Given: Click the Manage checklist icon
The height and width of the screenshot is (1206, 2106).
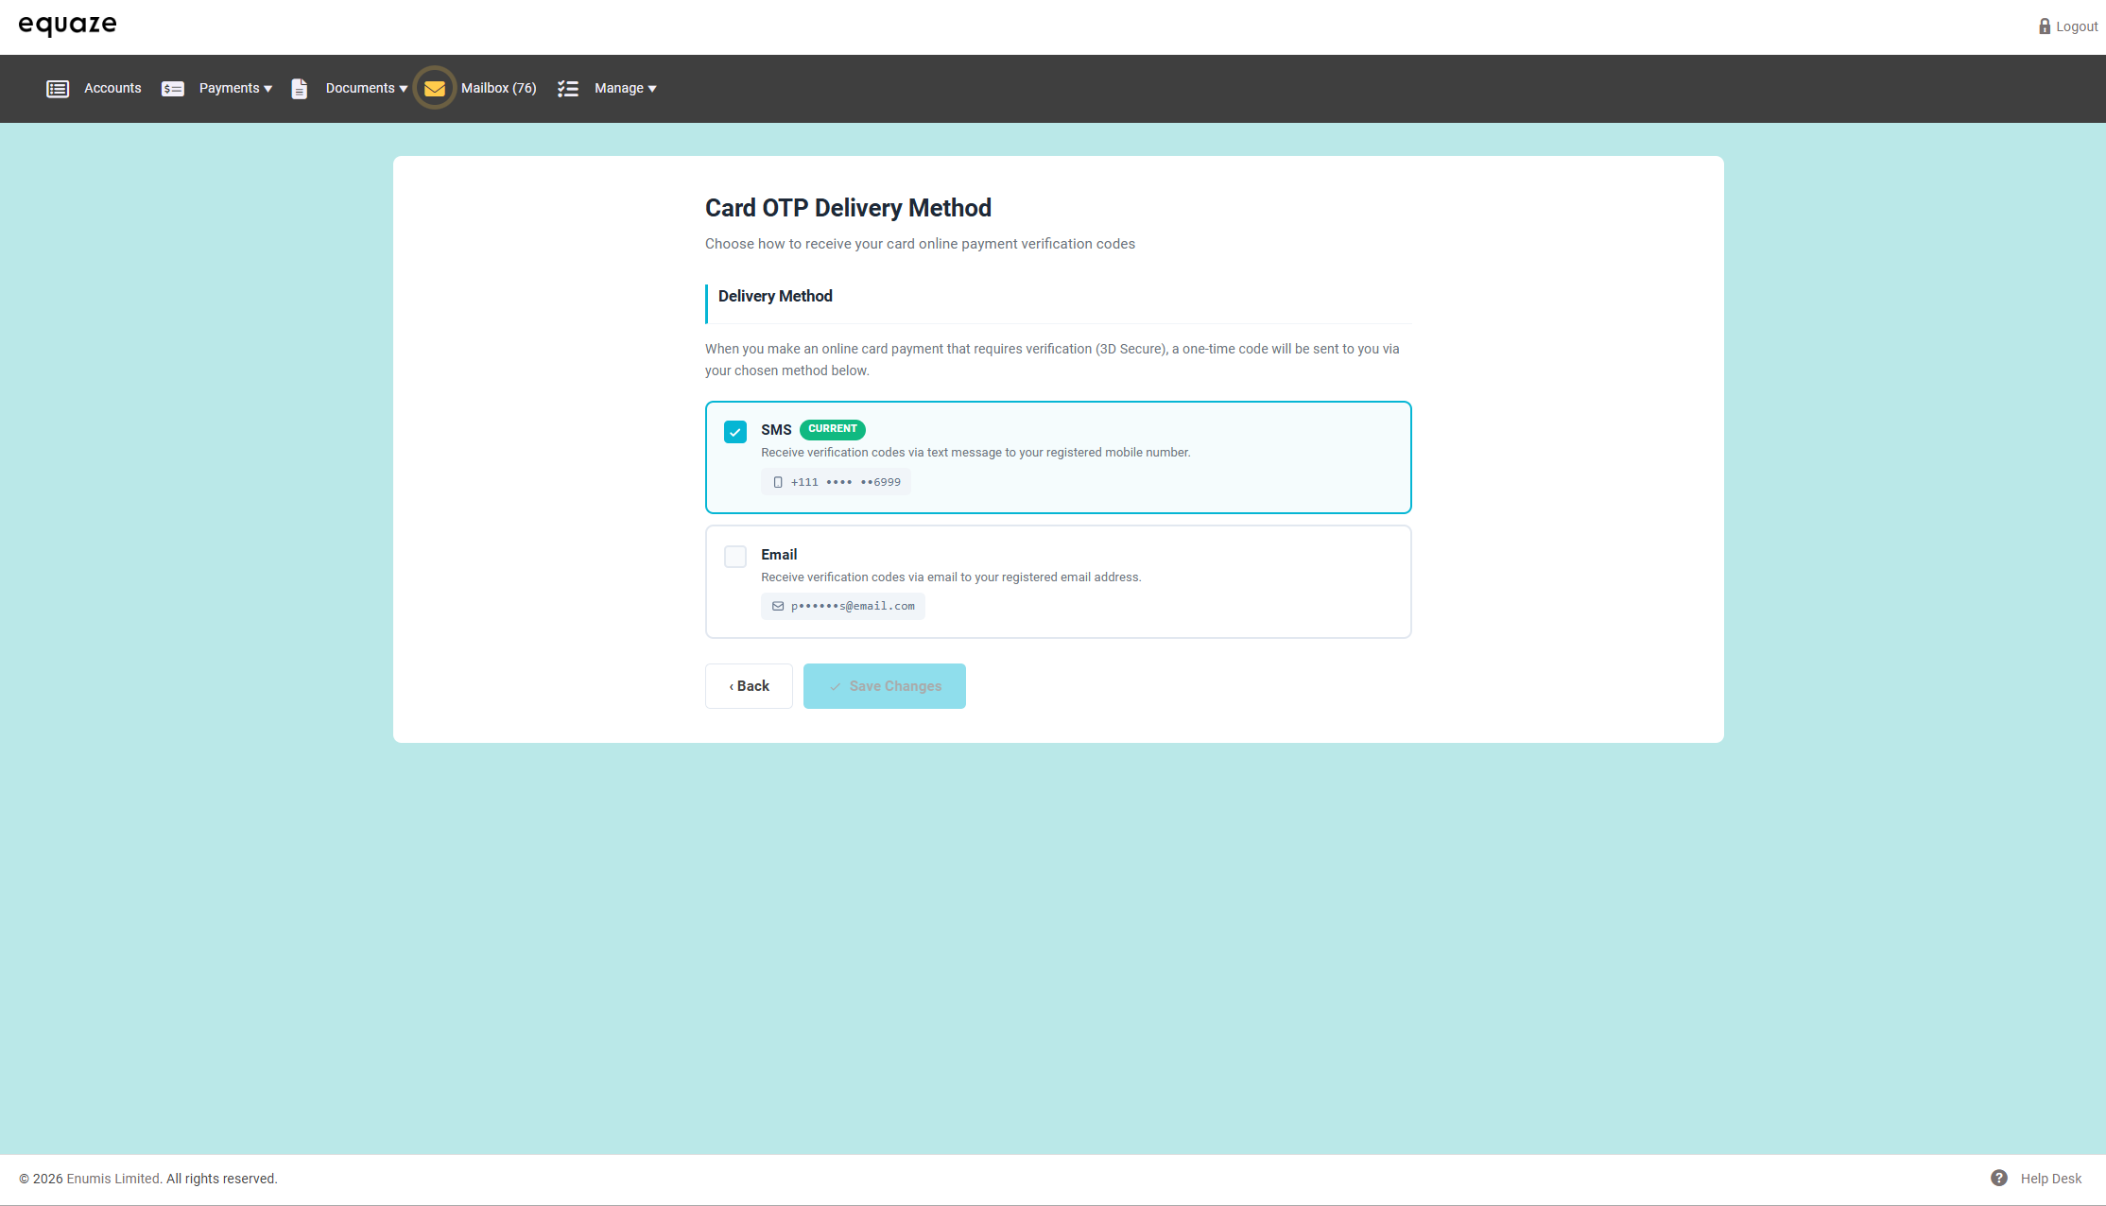Looking at the screenshot, I should click(x=567, y=89).
